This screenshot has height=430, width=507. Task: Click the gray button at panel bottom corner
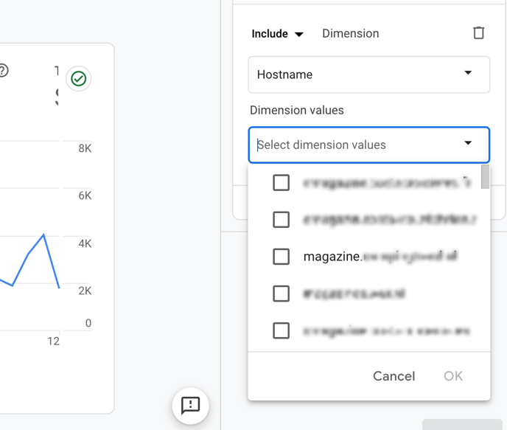[x=461, y=425]
